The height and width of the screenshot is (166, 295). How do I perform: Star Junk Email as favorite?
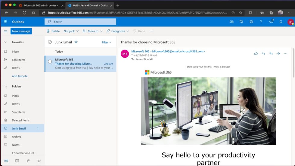coord(76,42)
